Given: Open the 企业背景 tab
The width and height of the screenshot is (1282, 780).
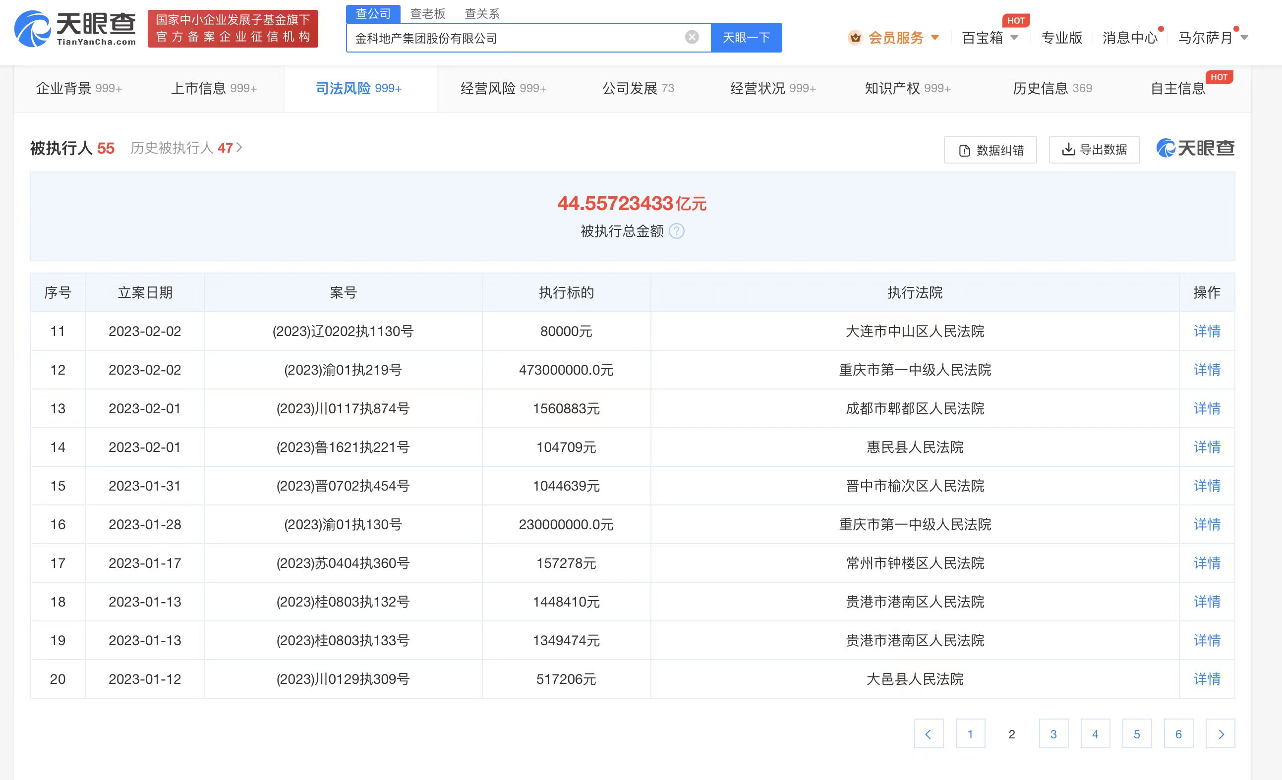Looking at the screenshot, I should [79, 88].
